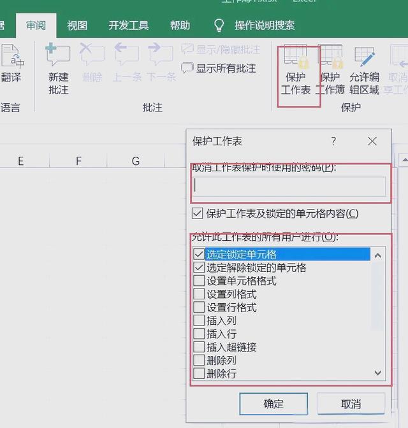
Task: Confirm with the 确定 button
Action: [x=273, y=404]
